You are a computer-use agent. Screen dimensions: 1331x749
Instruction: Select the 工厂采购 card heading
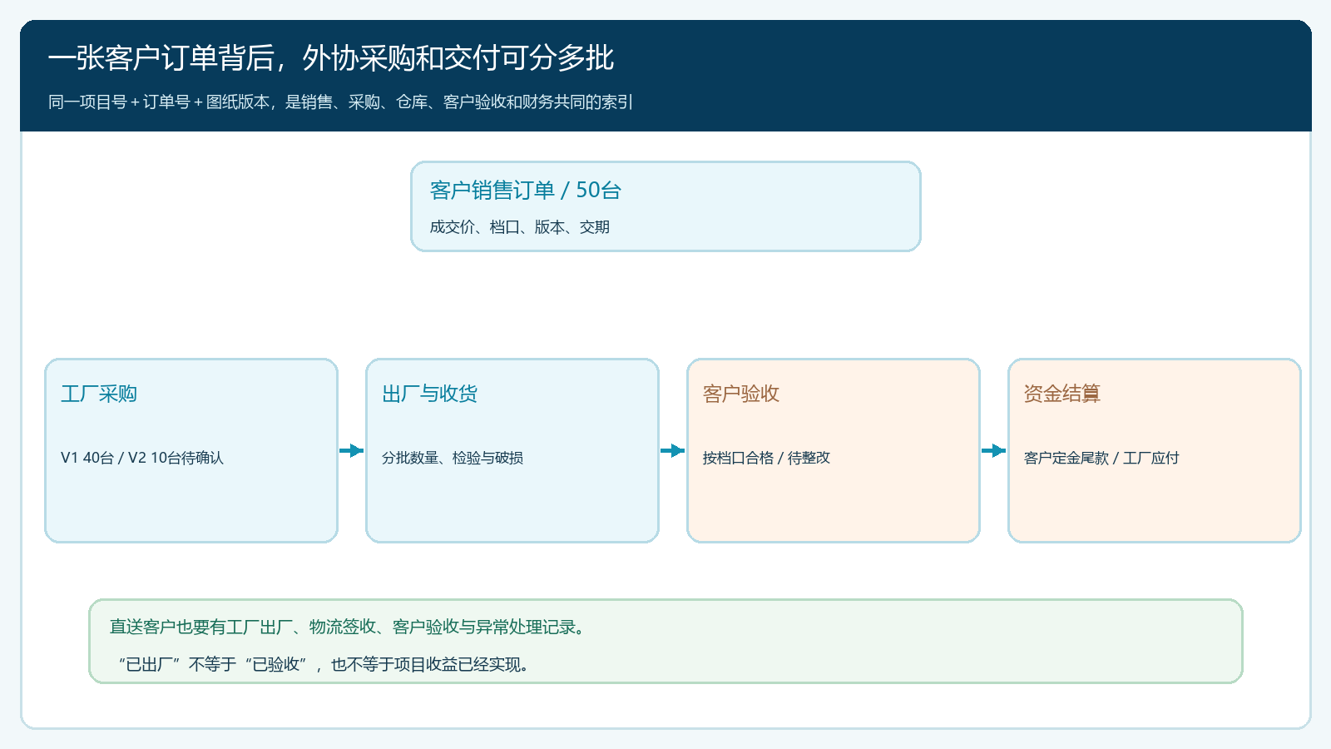pyautogui.click(x=99, y=394)
